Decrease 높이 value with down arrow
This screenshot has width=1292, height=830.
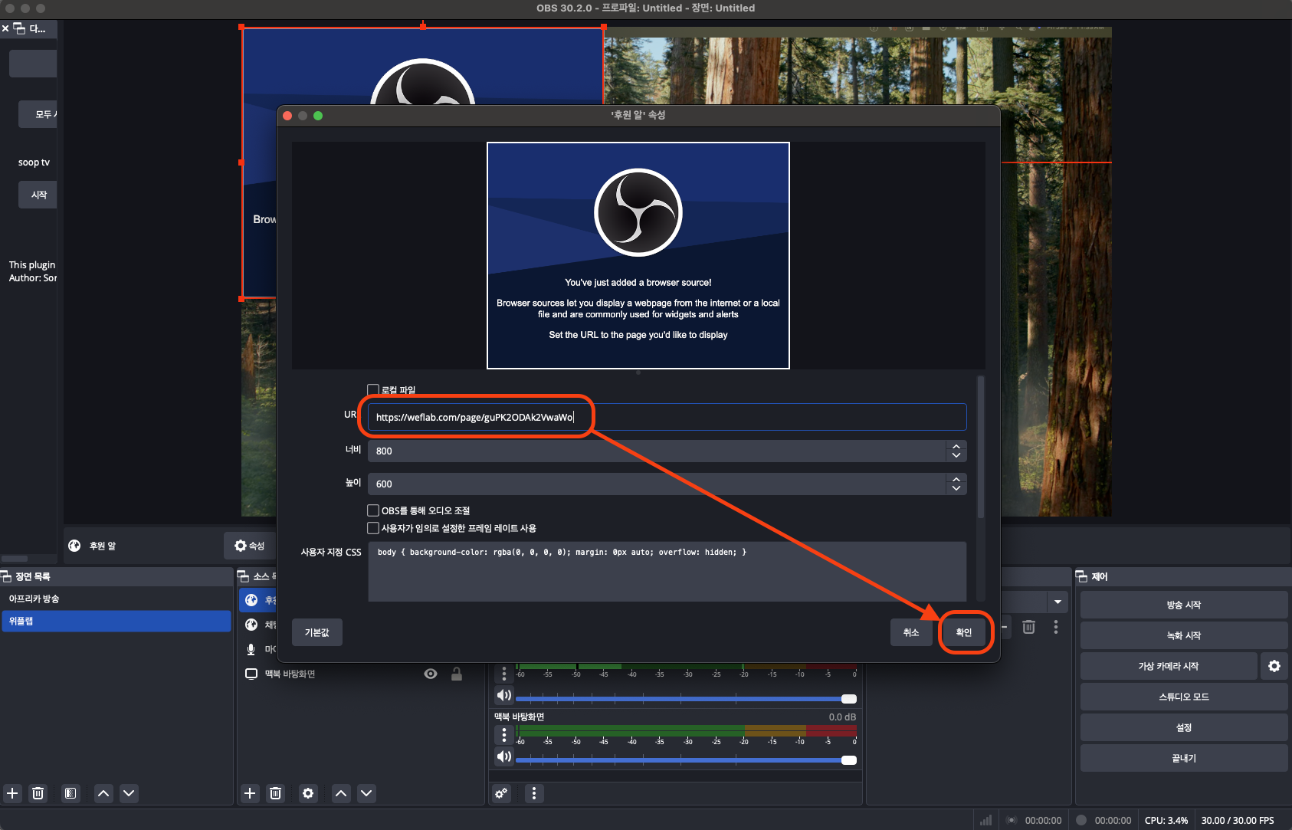click(956, 488)
